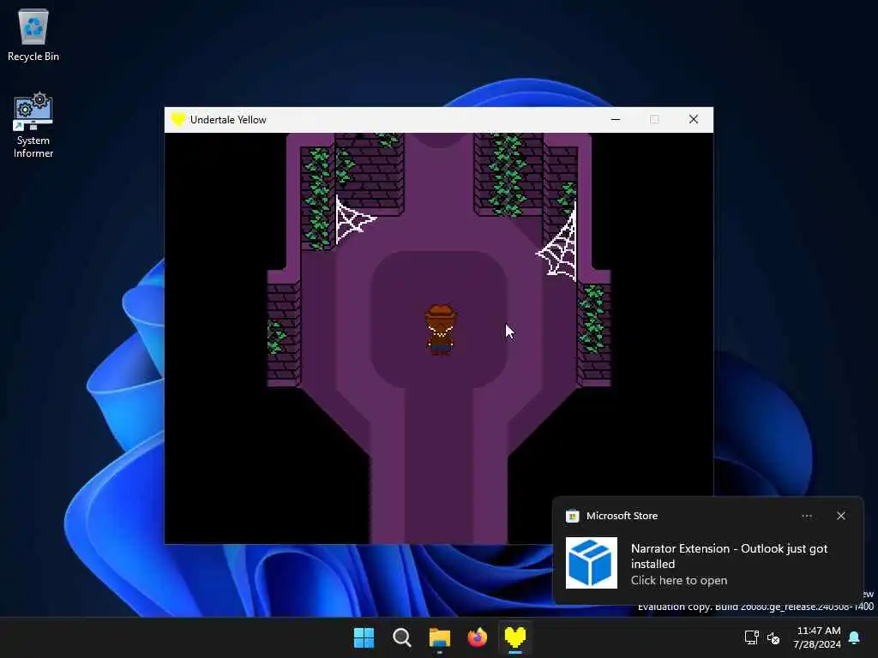The height and width of the screenshot is (658, 878).
Task: Click the yellow heart icon in Undertale Yellow title bar
Action: (178, 120)
